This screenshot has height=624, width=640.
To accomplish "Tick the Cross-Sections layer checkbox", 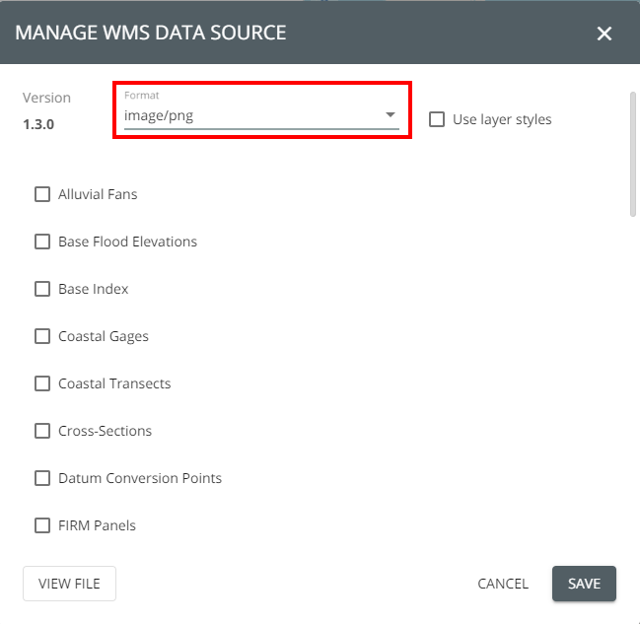I will pyautogui.click(x=42, y=431).
